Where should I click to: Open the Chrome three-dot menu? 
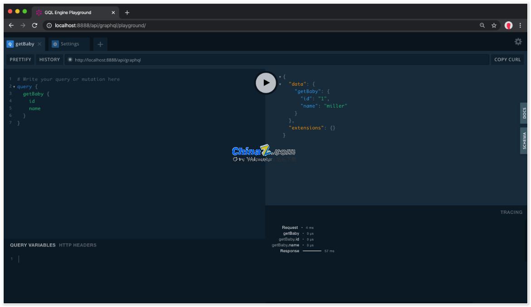click(520, 25)
